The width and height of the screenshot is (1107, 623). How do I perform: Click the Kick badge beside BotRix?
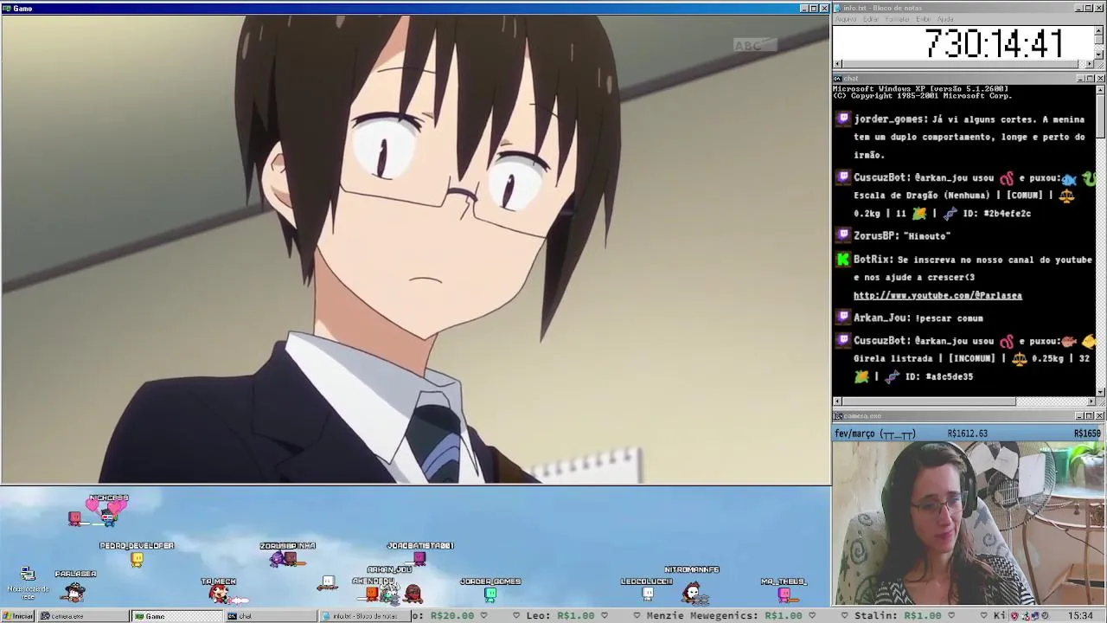click(843, 259)
